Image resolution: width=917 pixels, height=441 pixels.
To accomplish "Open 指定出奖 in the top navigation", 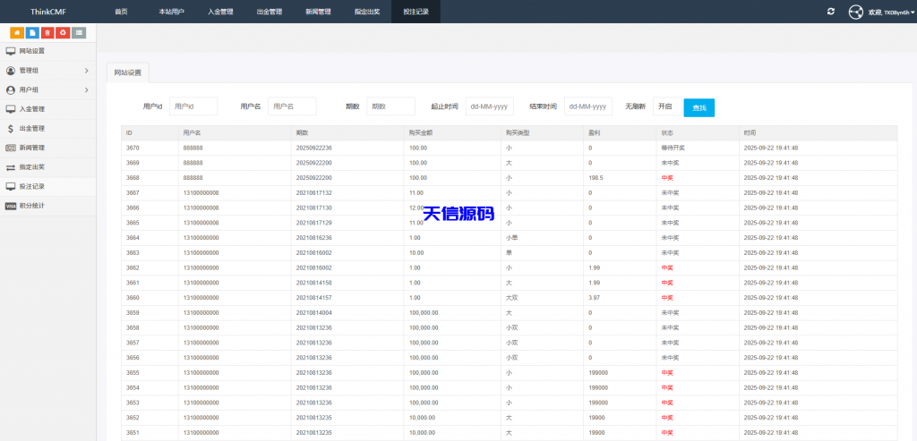I will (x=366, y=12).
